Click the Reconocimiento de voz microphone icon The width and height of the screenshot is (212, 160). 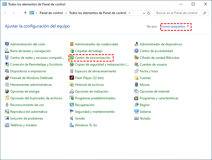click(x=7, y=105)
